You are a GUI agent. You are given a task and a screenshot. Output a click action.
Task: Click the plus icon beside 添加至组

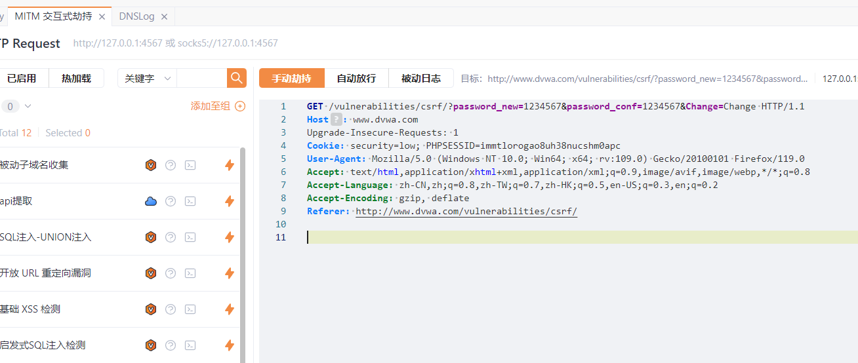[x=240, y=106]
